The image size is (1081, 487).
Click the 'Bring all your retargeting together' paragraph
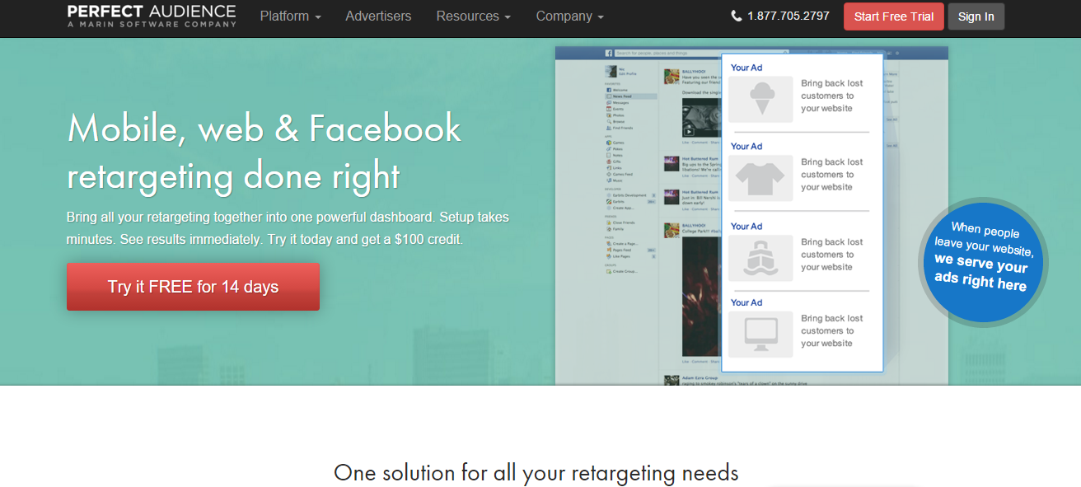point(288,229)
